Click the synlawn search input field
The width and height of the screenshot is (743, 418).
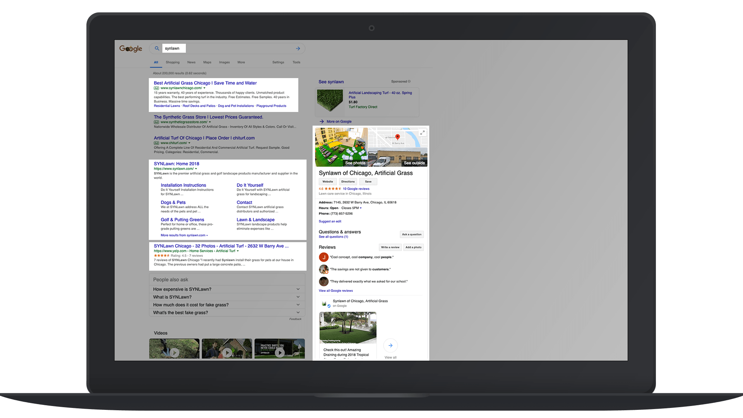174,48
